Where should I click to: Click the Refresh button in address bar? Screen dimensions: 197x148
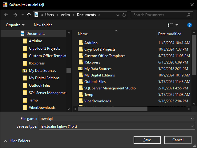coord(124,15)
